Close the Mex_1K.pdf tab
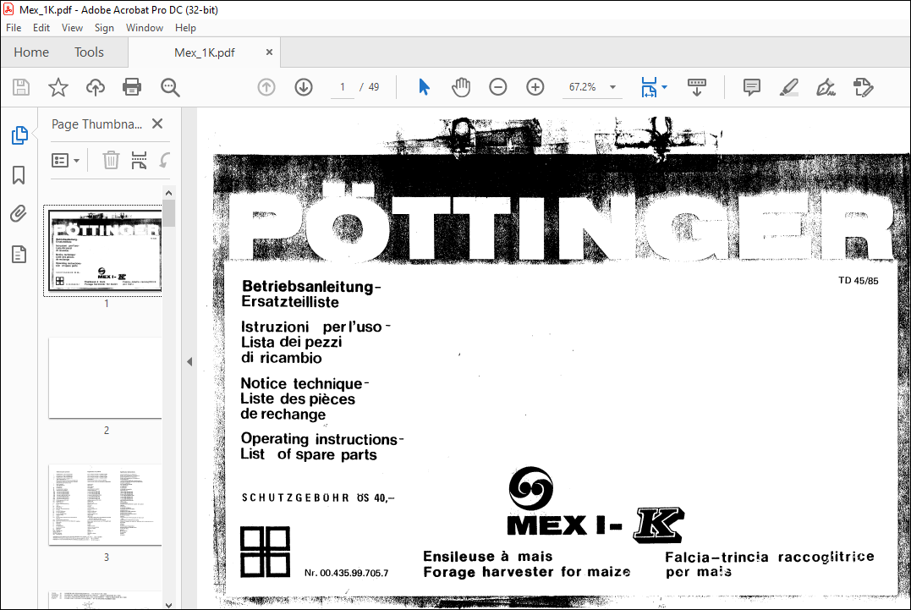This screenshot has height=610, width=911. (269, 52)
